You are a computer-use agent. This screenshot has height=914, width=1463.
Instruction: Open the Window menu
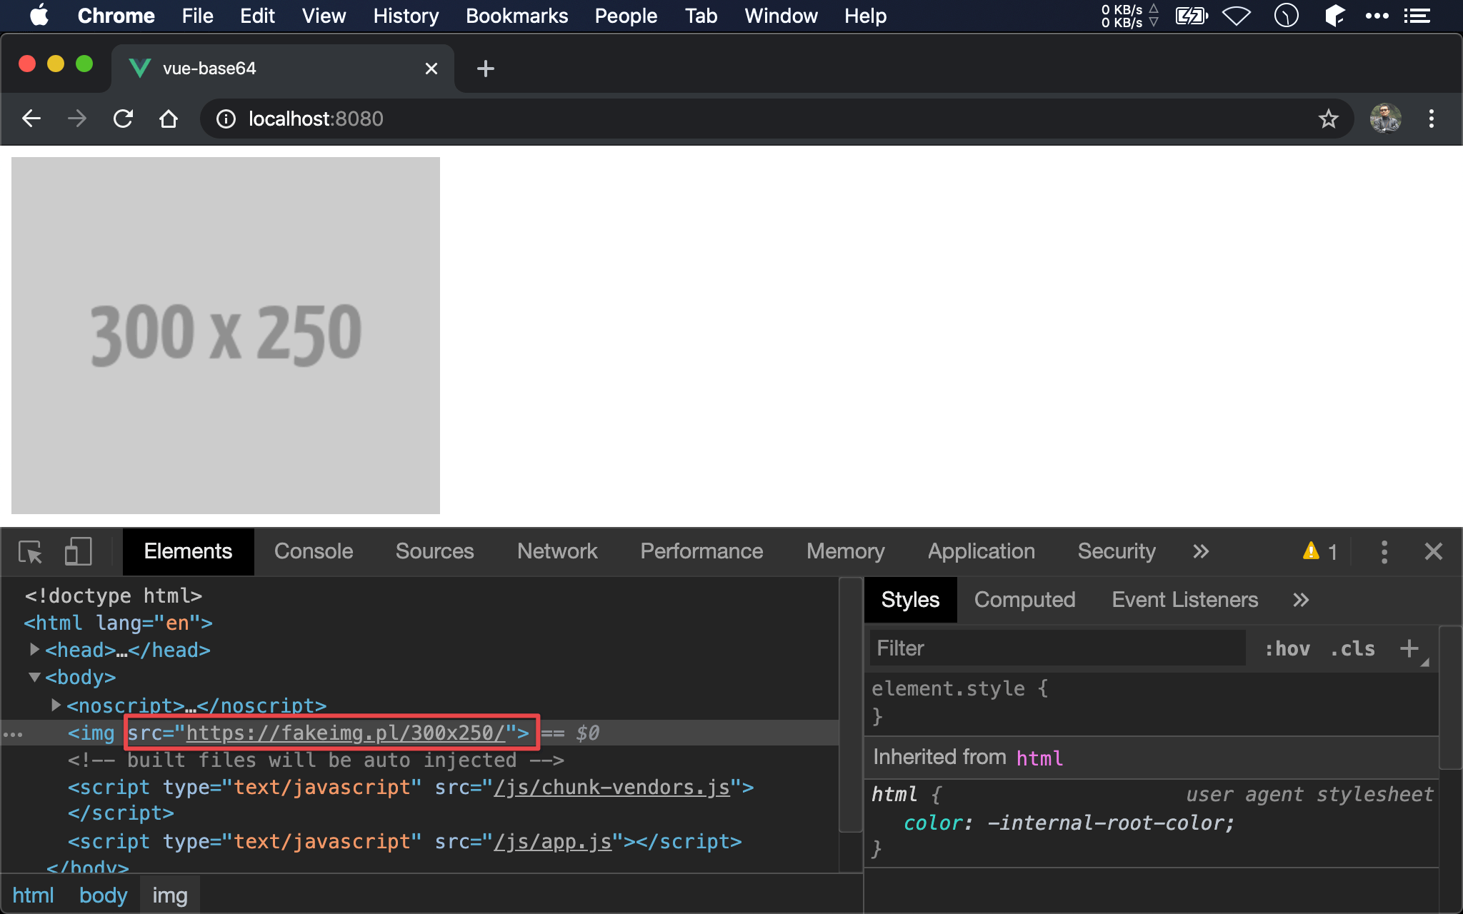click(x=781, y=16)
